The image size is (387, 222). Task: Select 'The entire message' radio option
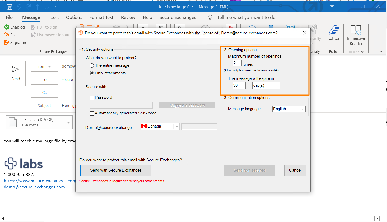92,65
